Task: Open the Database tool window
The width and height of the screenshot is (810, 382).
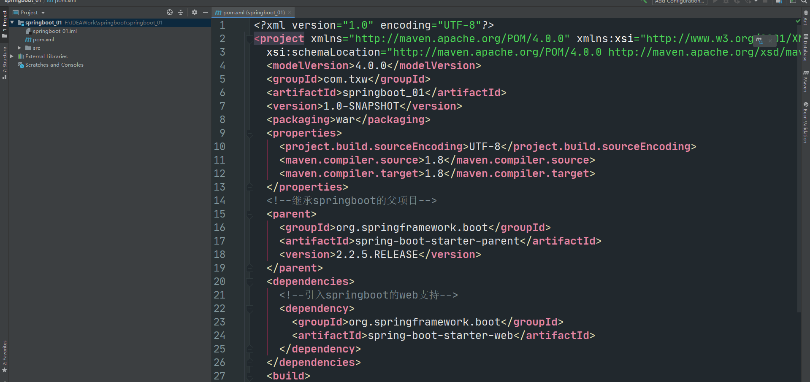Action: click(x=805, y=48)
